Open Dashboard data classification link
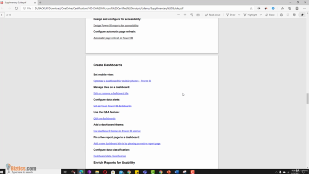 coord(110,156)
